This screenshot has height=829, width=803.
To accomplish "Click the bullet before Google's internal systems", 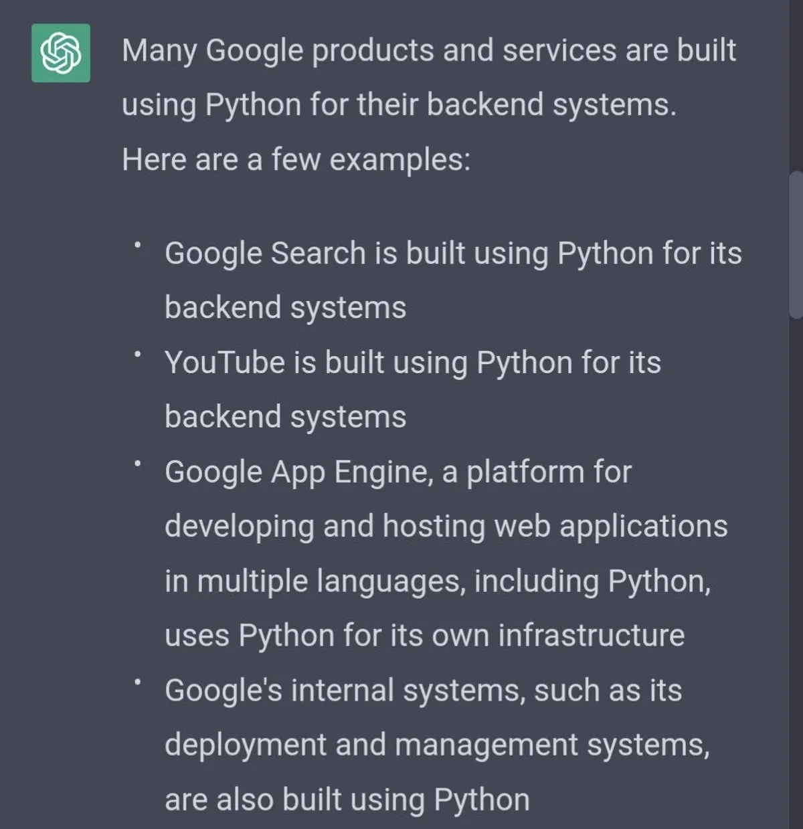I will tap(137, 682).
